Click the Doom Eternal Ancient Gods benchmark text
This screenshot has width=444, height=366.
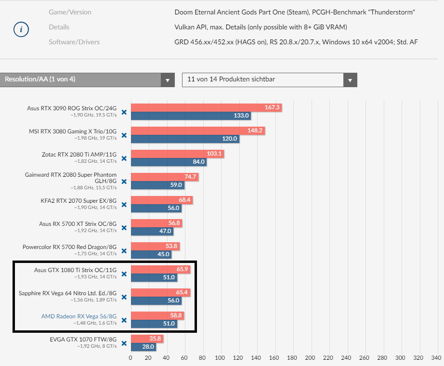295,12
